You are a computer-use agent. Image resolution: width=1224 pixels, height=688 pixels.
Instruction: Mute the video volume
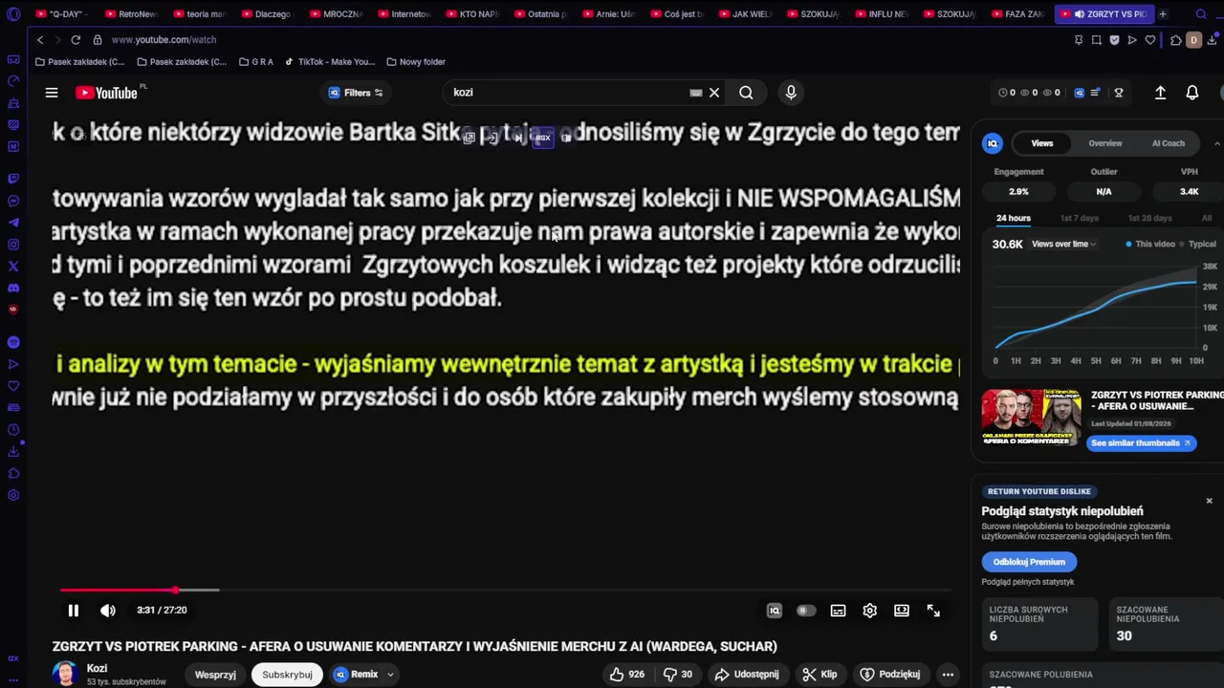pos(108,611)
